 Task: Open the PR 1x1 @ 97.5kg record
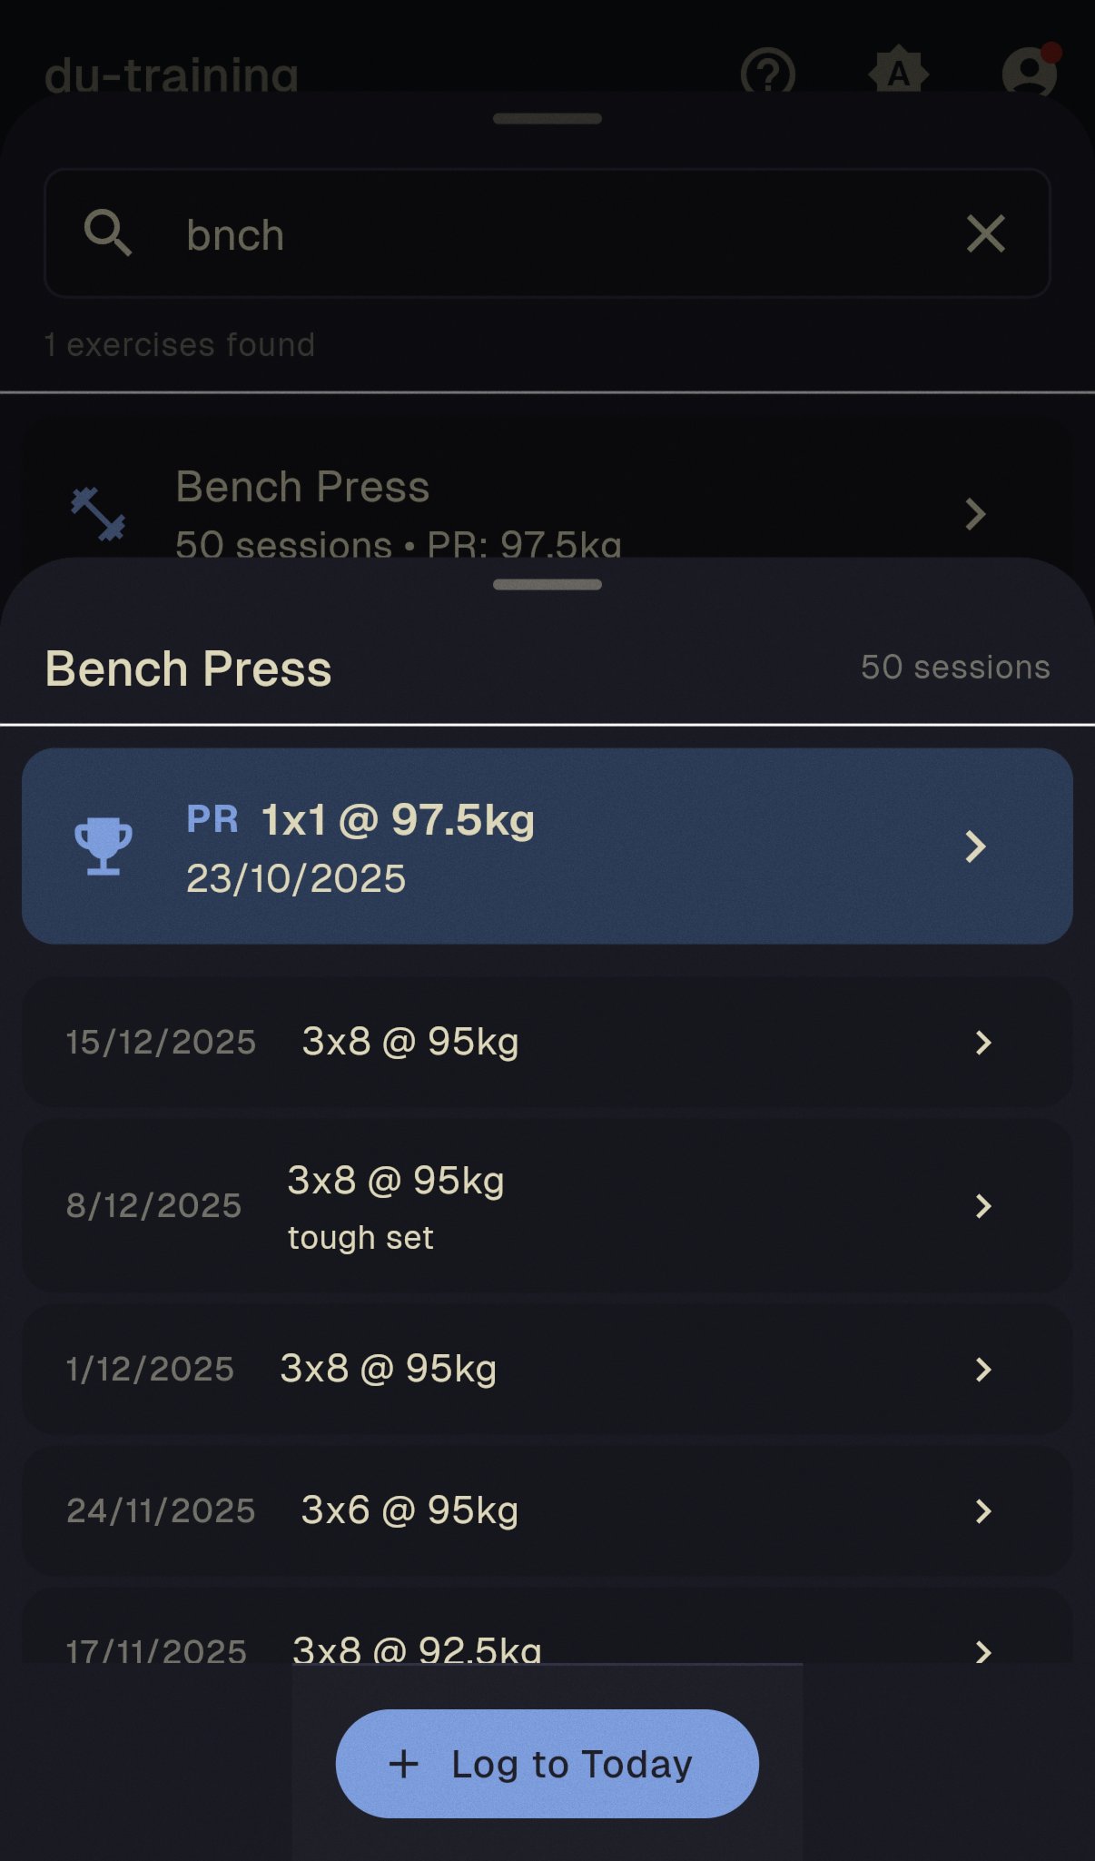545,846
